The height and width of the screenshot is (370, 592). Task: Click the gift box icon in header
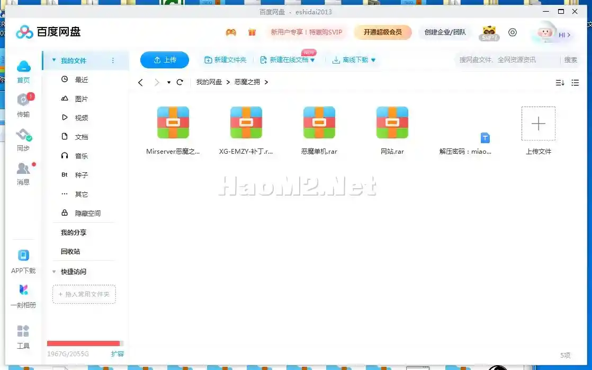point(252,32)
